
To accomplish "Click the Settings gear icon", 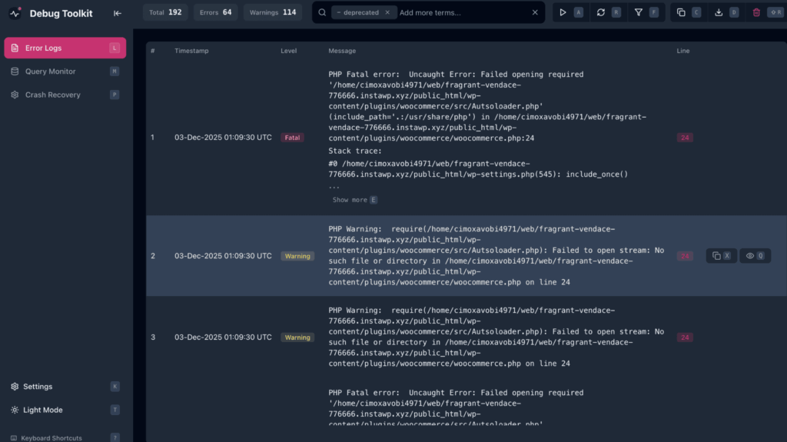I will point(15,387).
